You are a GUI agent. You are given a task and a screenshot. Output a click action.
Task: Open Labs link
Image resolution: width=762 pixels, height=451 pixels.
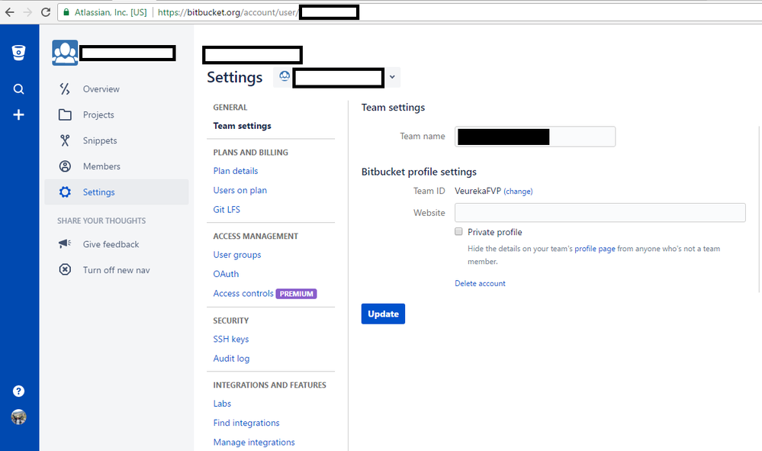click(222, 404)
